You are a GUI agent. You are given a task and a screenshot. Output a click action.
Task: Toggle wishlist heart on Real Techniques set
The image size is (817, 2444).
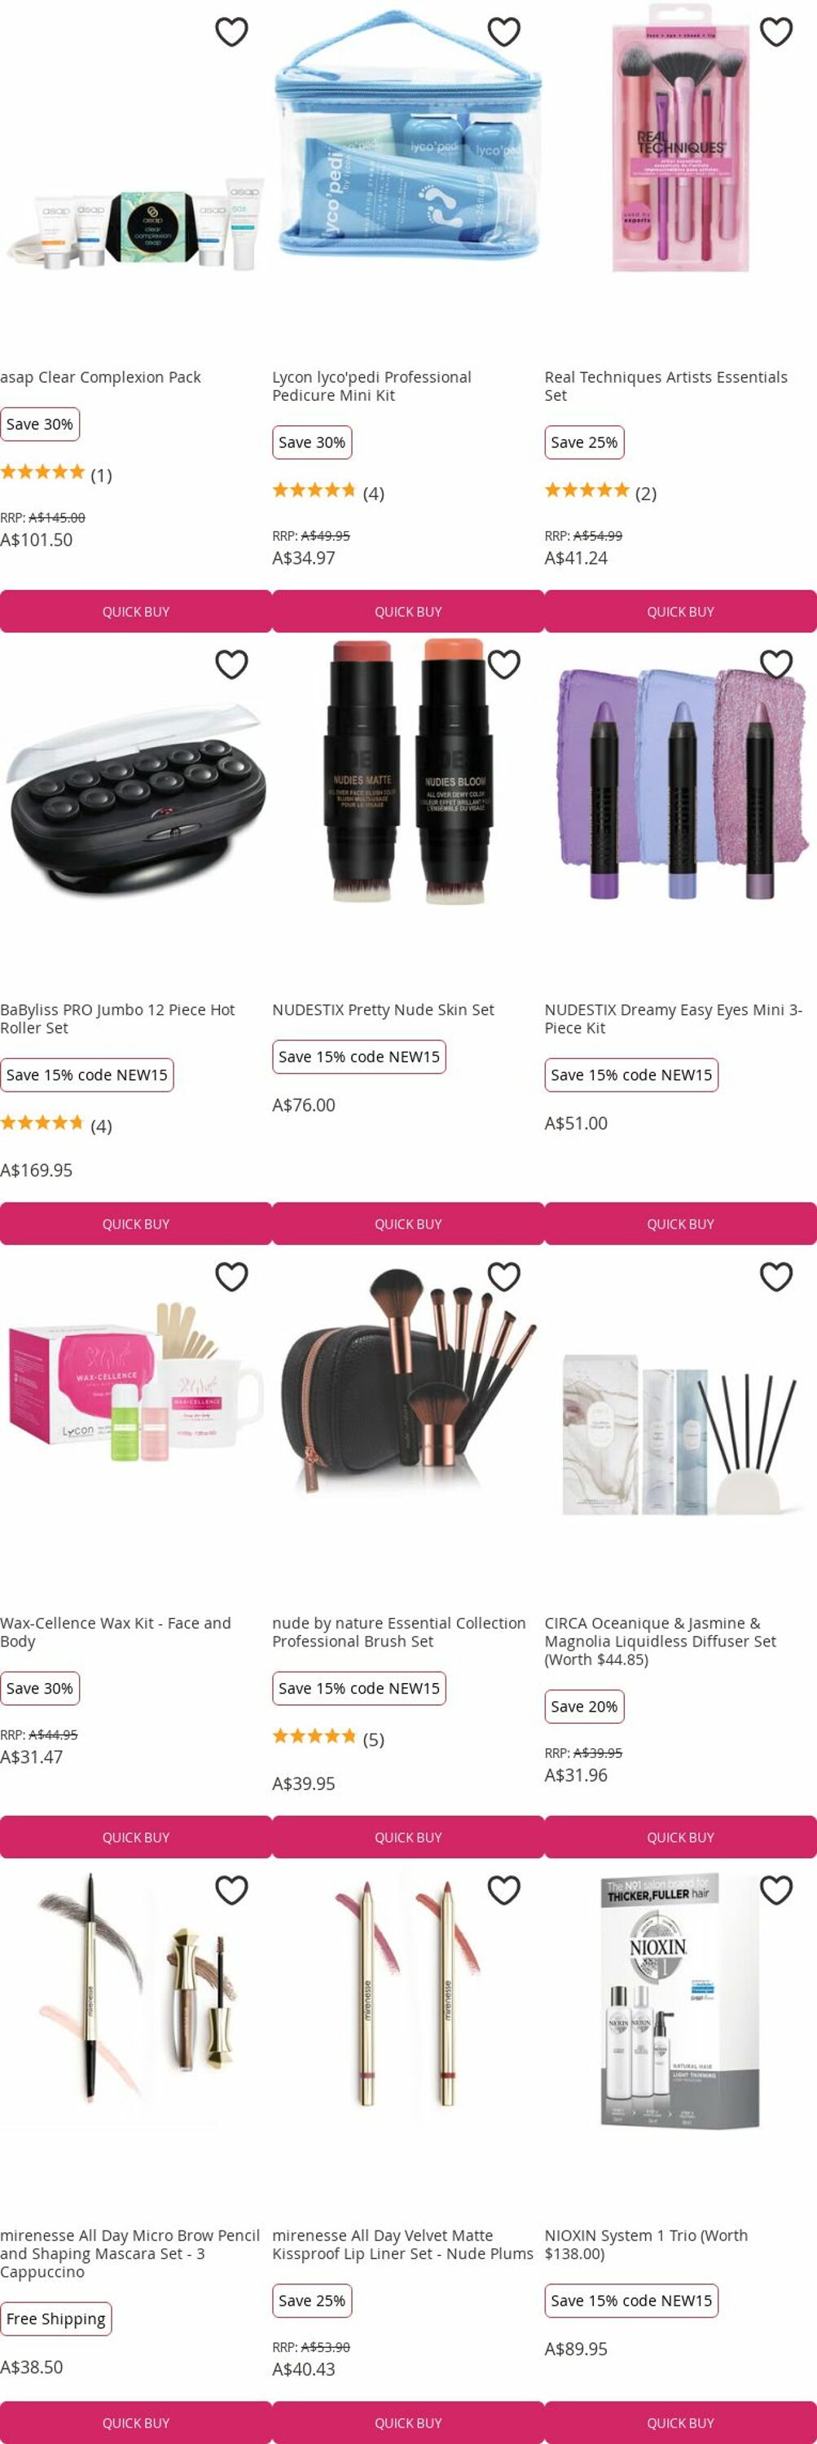pyautogui.click(x=776, y=33)
